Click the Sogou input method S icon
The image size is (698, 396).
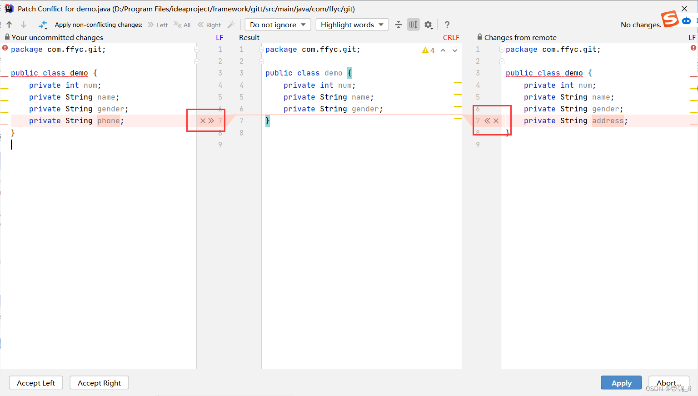click(670, 19)
